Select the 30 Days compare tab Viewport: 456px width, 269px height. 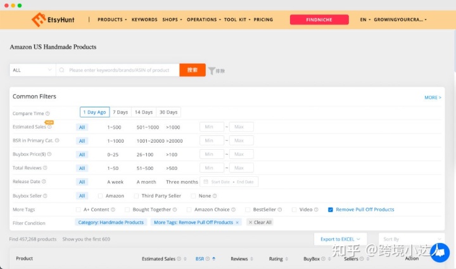coord(168,112)
